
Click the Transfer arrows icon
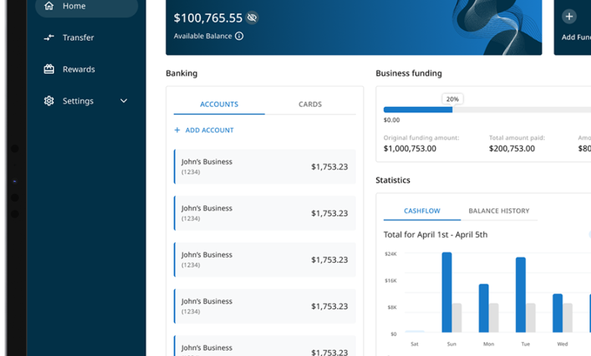point(49,37)
